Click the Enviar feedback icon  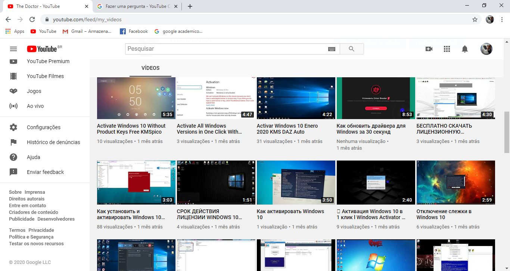click(13, 172)
